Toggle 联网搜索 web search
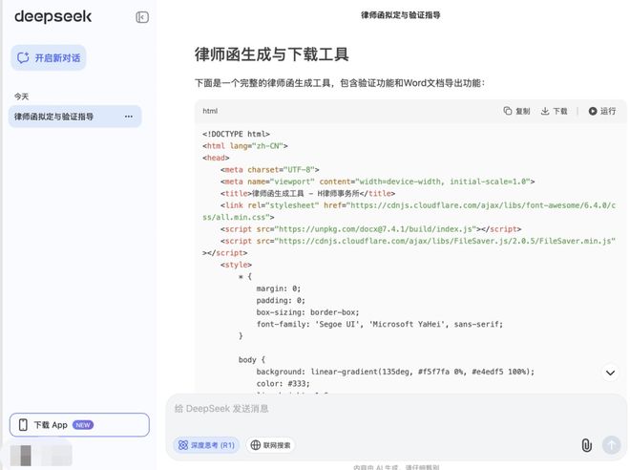Screen dimensions: 630x470 pyautogui.click(x=270, y=445)
